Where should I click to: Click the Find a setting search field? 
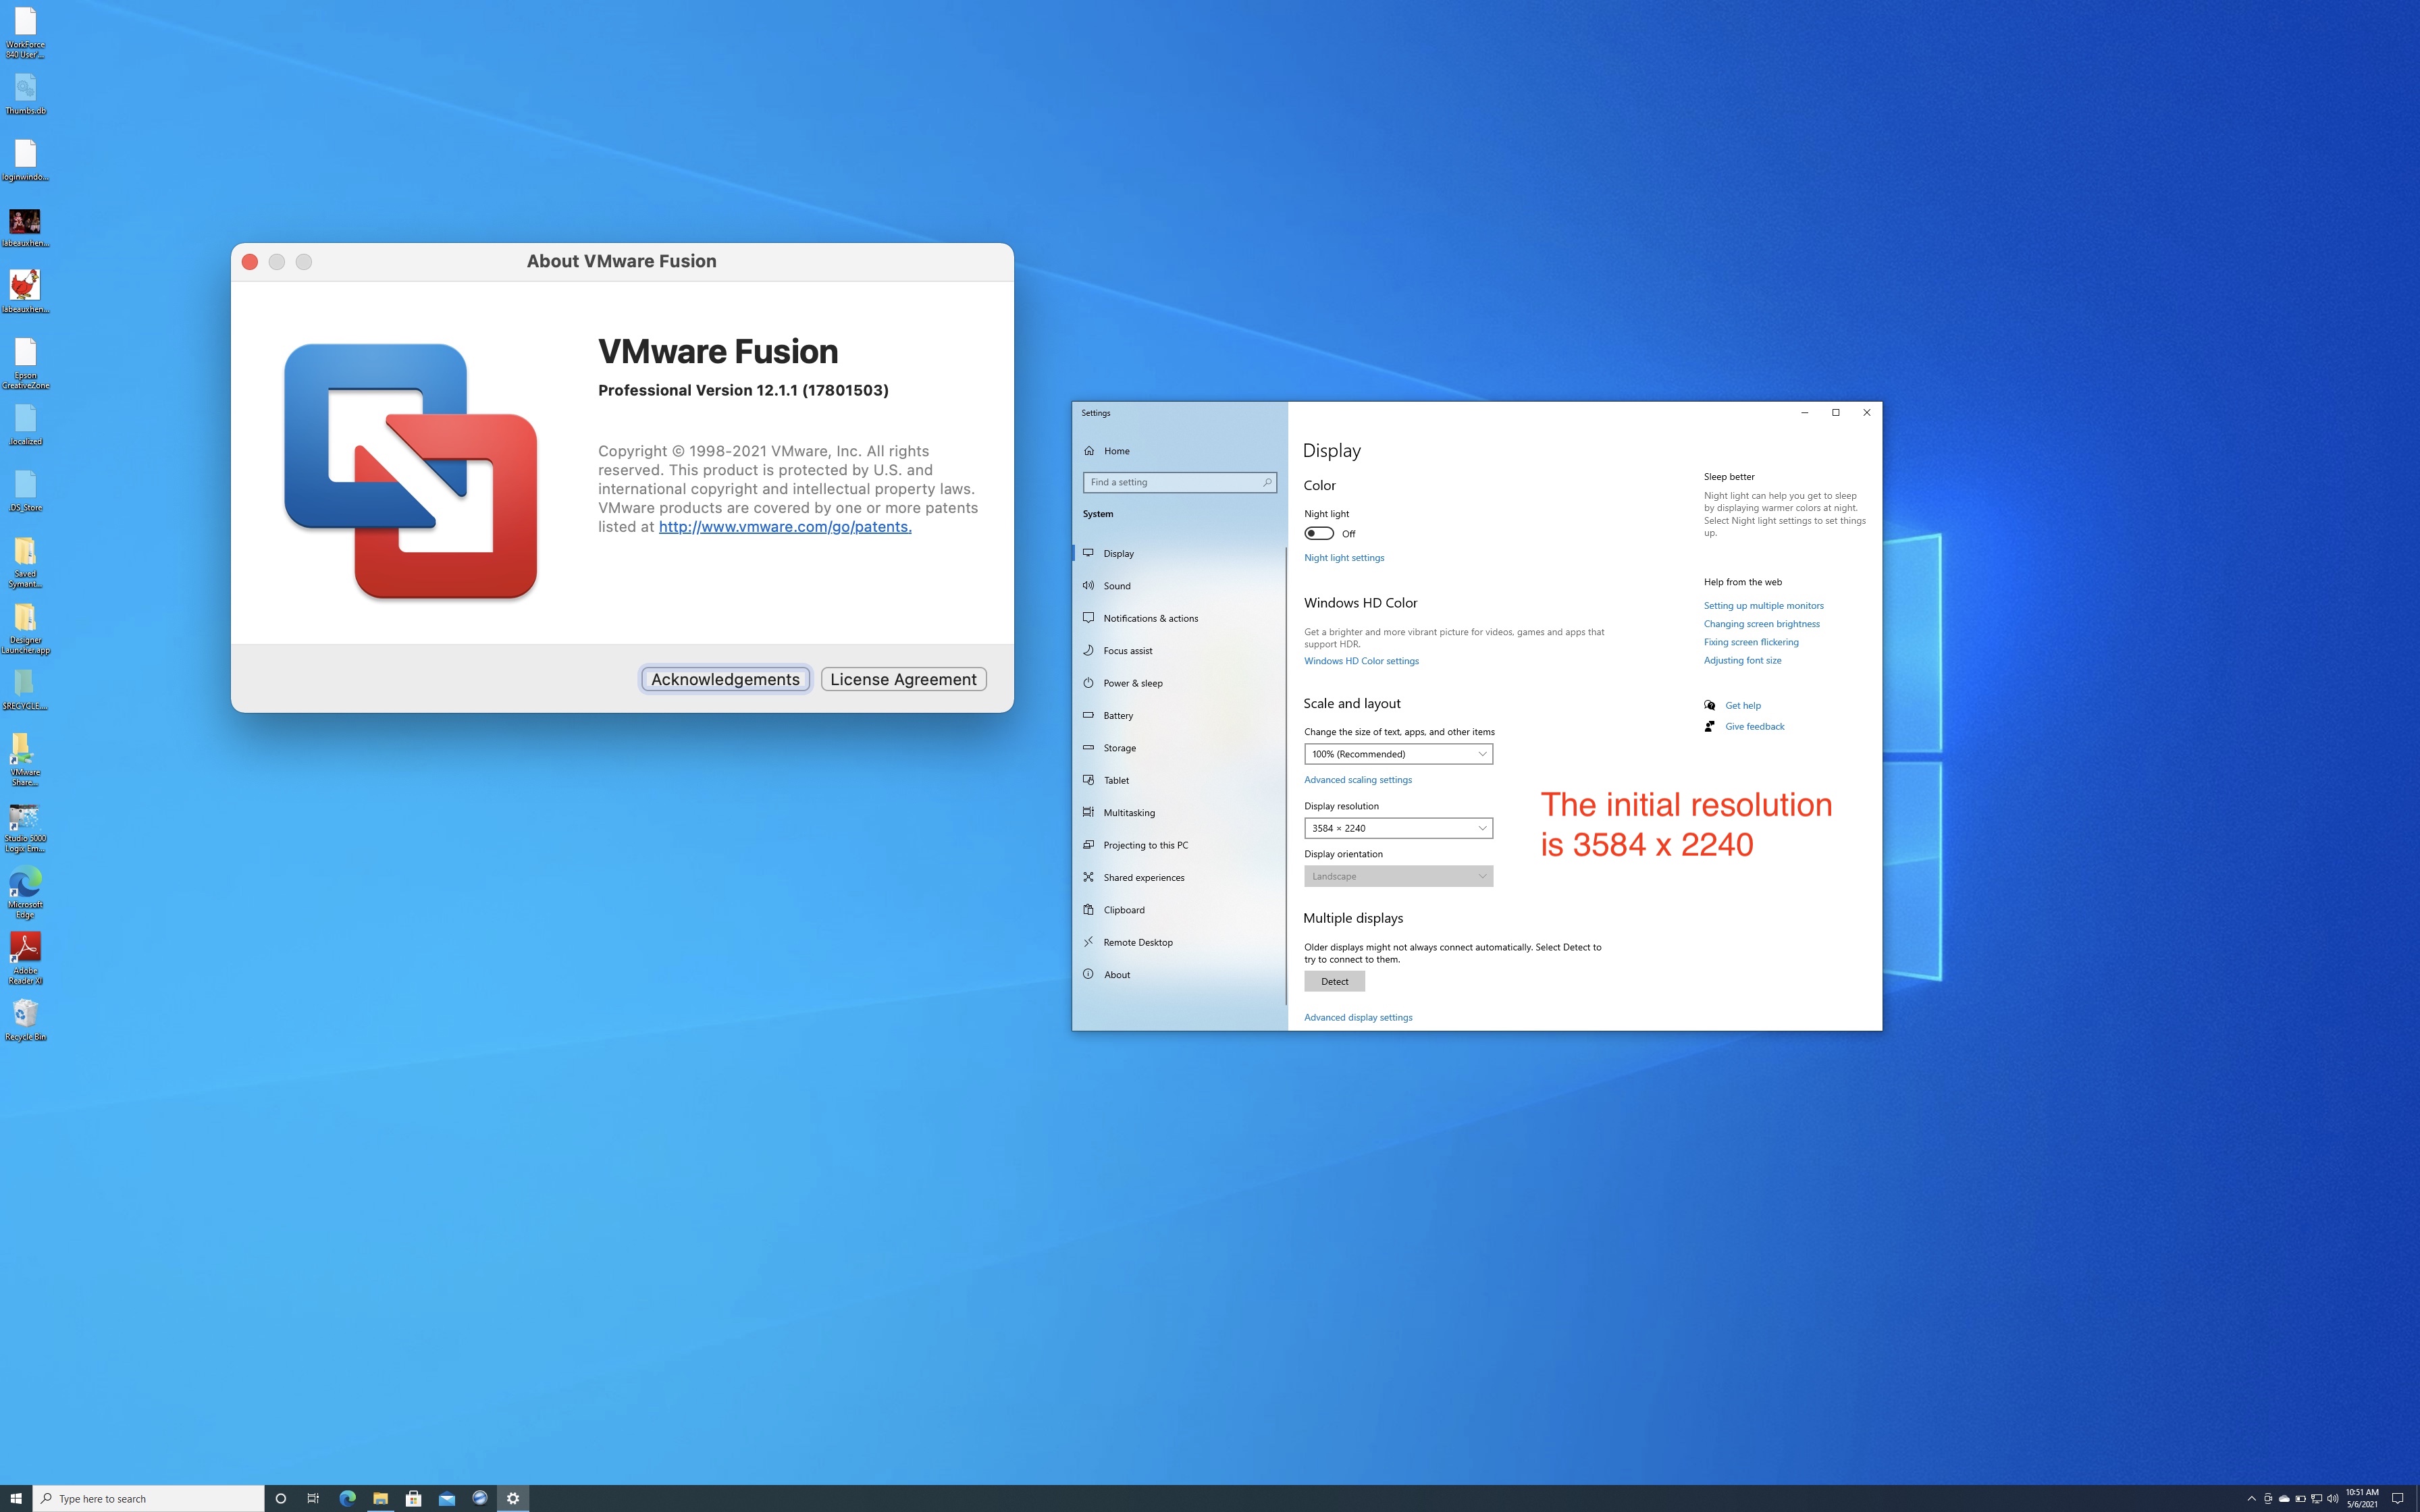click(1172, 482)
